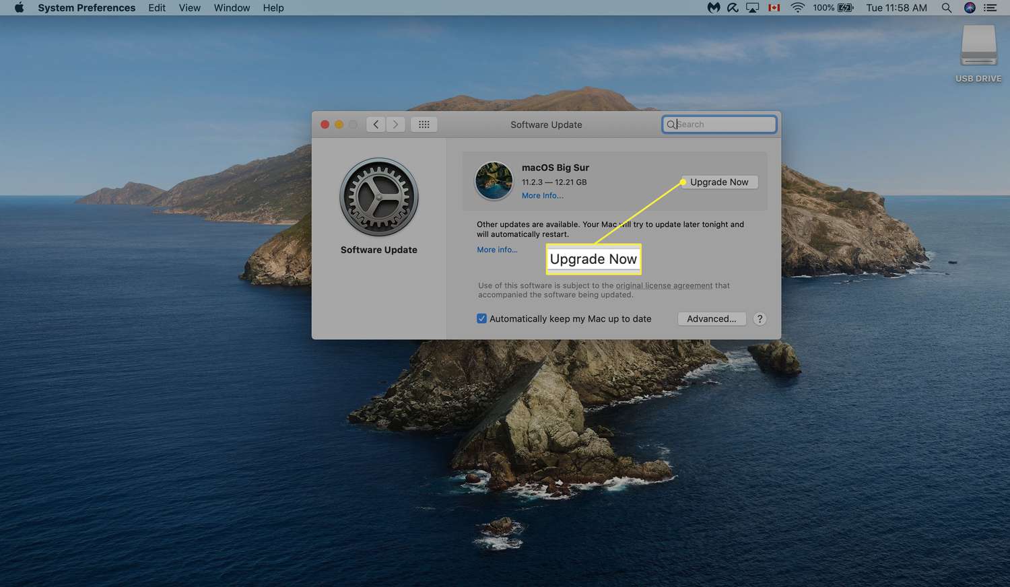Click the Wi-Fi status icon

tap(797, 8)
